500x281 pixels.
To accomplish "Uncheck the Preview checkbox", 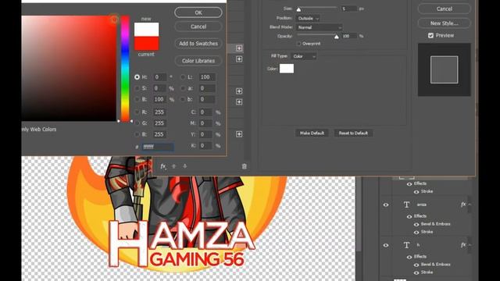I will pyautogui.click(x=430, y=35).
